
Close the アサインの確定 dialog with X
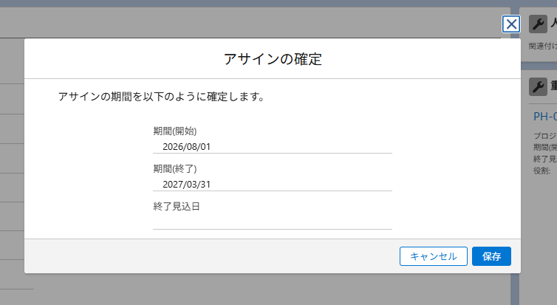(x=510, y=24)
